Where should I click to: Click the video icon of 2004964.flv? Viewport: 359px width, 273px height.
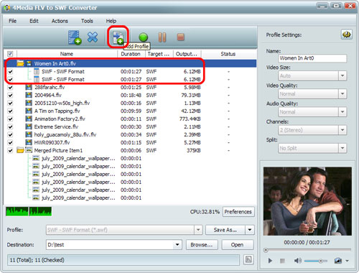pyautogui.click(x=29, y=95)
